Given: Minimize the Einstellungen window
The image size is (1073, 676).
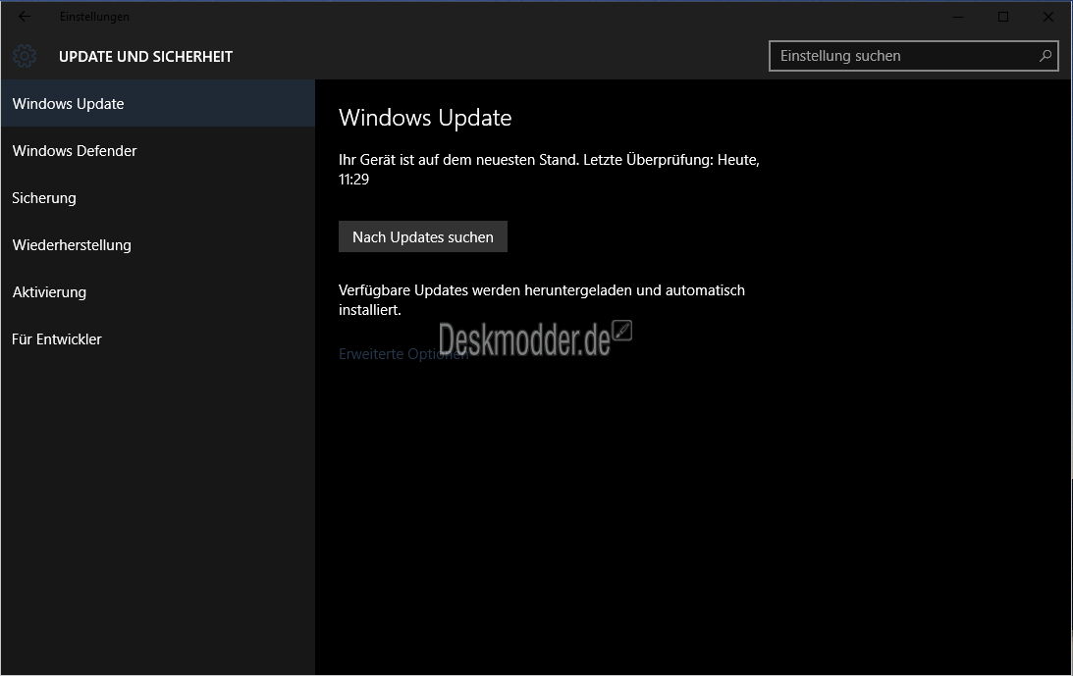Looking at the screenshot, I should pyautogui.click(x=958, y=17).
